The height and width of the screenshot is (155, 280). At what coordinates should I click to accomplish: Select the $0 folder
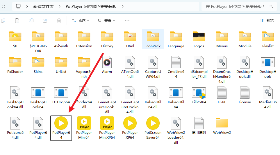click(x=15, y=39)
